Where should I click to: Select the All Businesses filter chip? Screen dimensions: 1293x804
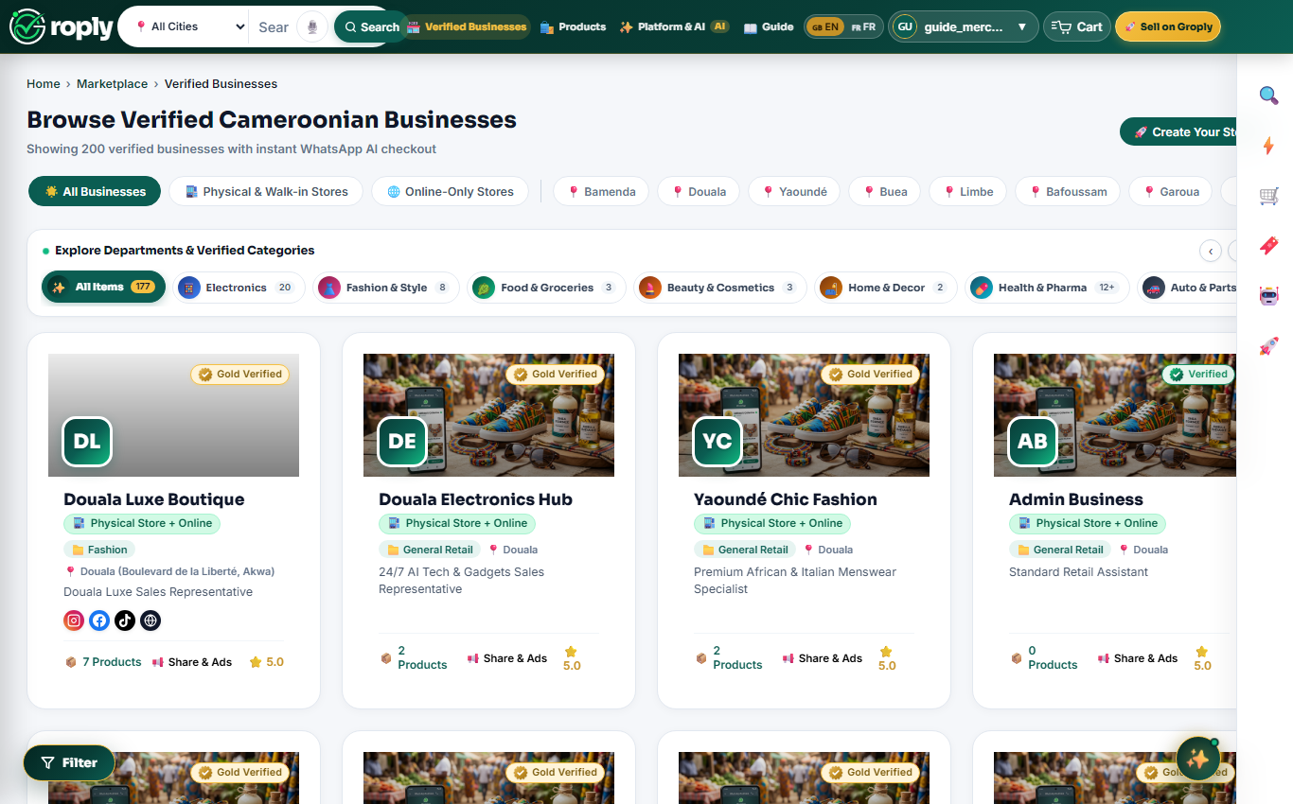click(95, 191)
